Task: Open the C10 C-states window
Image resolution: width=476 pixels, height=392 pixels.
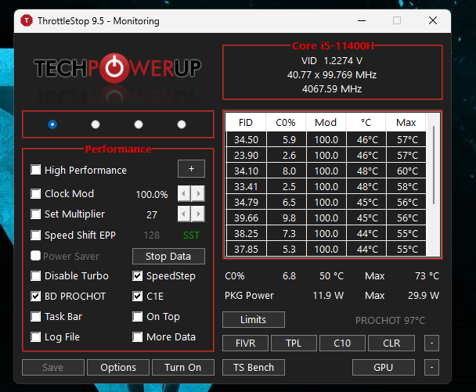Action: point(342,343)
